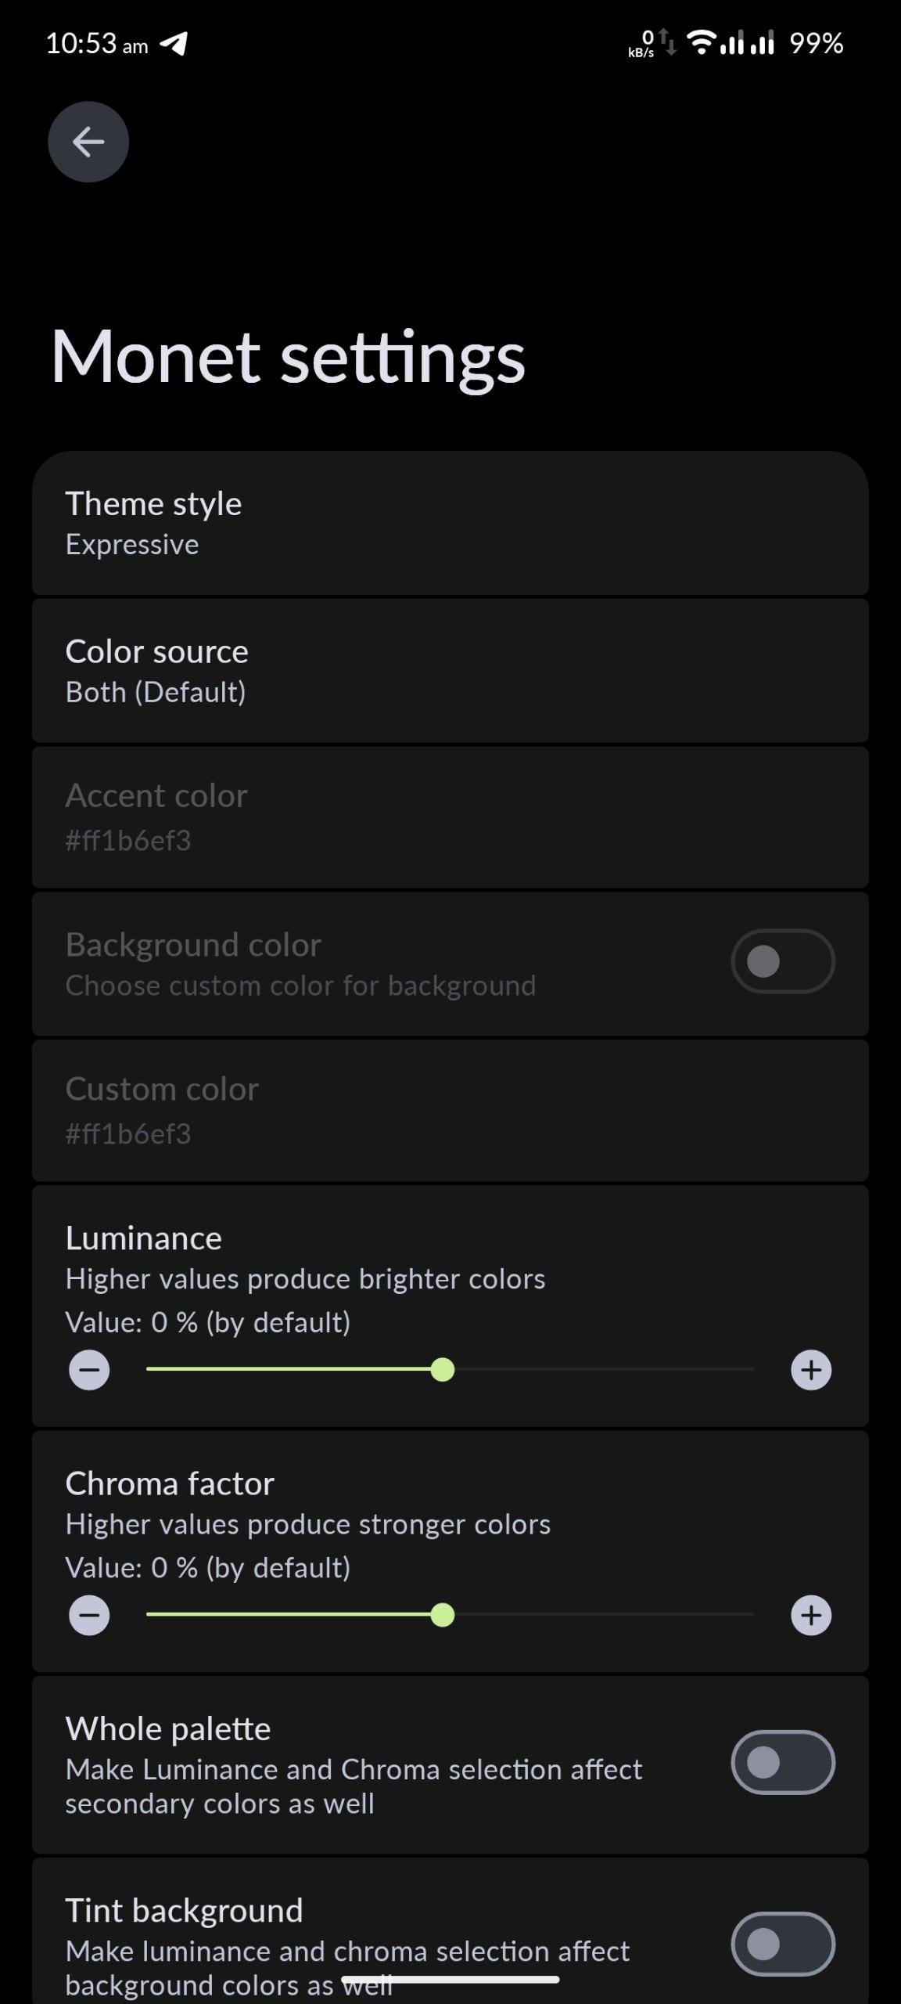Screen dimensions: 901x2004
Task: Tap the Telegram notification icon
Action: pos(174,43)
